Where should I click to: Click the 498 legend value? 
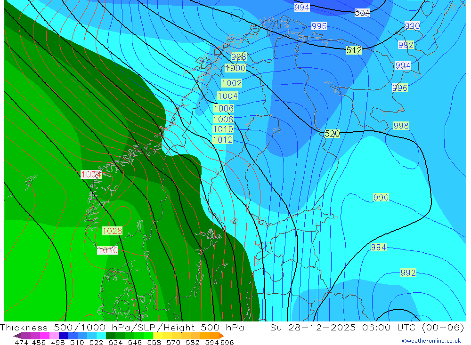click(x=58, y=342)
